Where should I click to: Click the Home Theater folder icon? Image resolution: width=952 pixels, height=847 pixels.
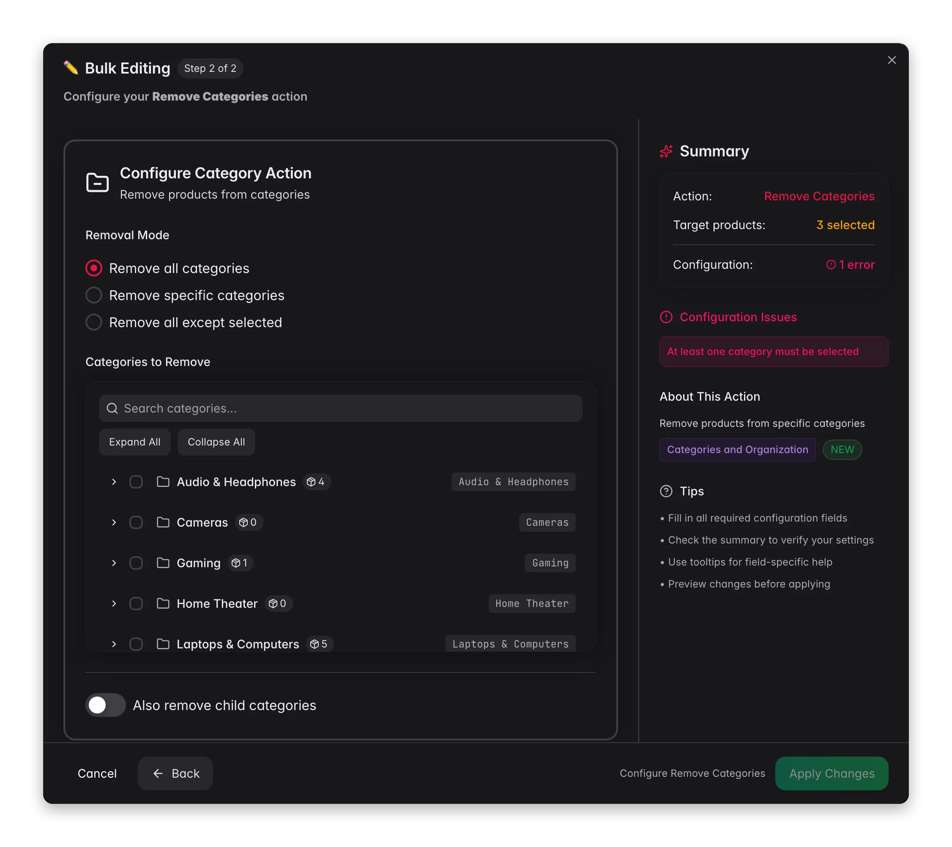163,603
